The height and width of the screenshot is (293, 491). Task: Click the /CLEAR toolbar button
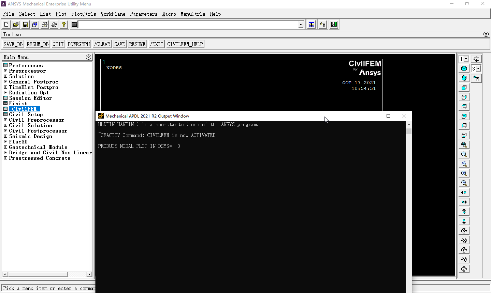pos(102,44)
